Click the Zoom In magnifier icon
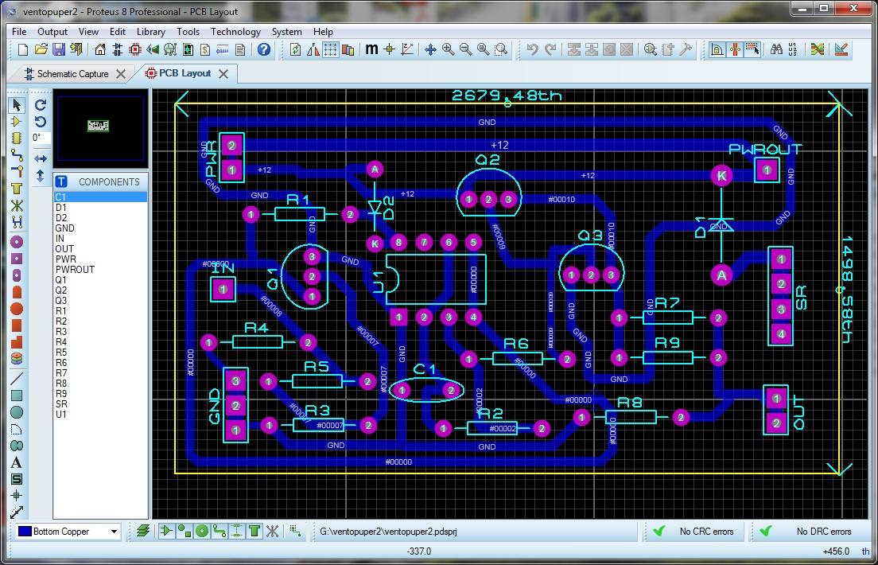The width and height of the screenshot is (878, 565). tap(449, 49)
